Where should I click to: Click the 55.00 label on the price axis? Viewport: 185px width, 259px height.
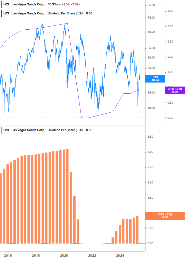151,48
